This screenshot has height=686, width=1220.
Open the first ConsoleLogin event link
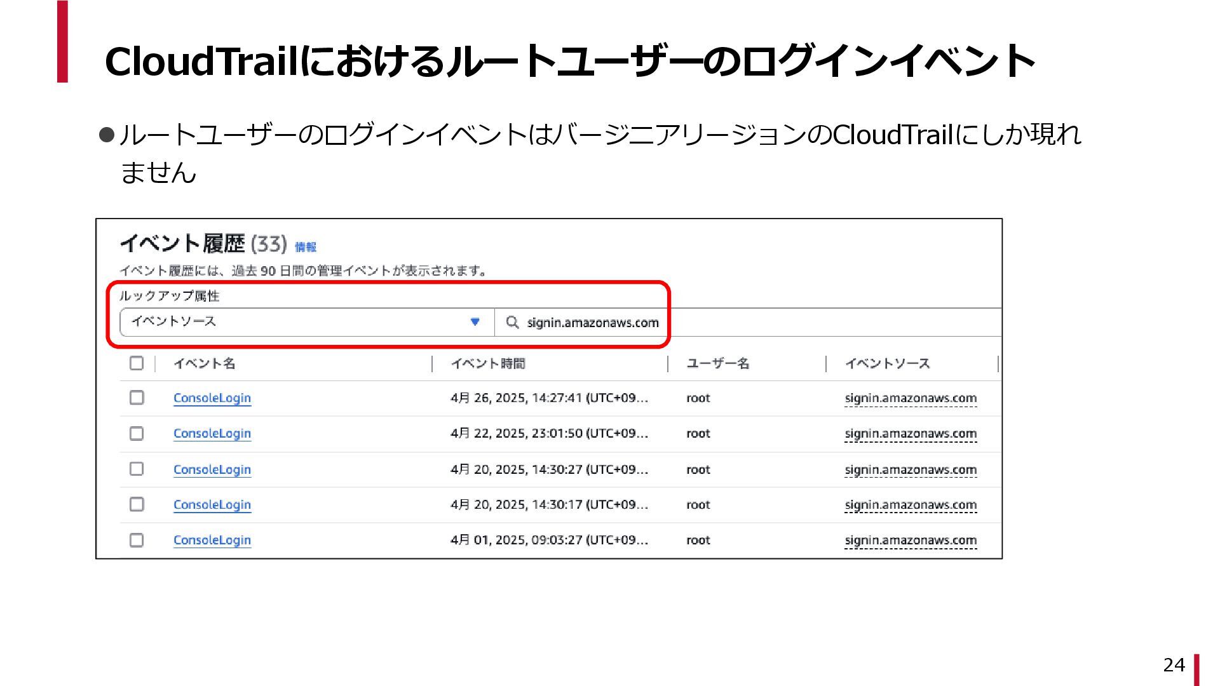pos(212,398)
